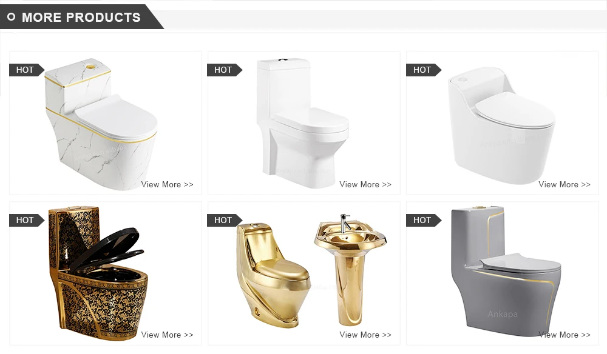Select the white two-piece toilet image

302,123
